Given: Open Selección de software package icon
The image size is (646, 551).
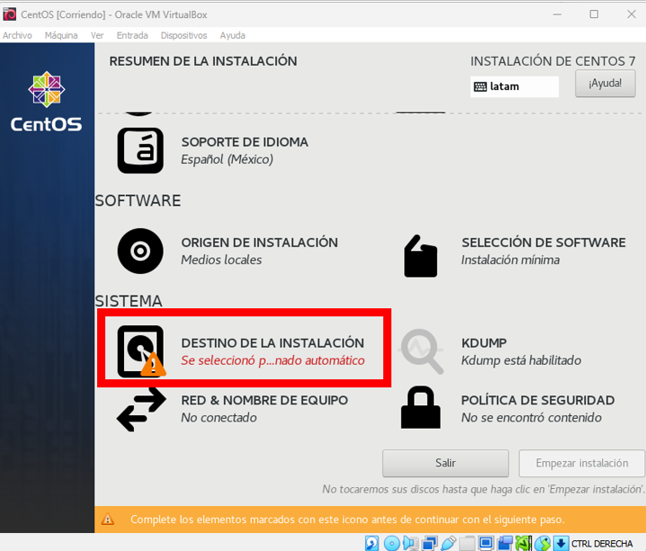Looking at the screenshot, I should pyautogui.click(x=420, y=256).
